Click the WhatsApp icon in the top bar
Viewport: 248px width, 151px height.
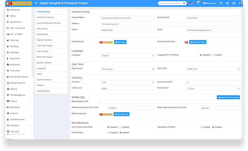pos(221,3)
